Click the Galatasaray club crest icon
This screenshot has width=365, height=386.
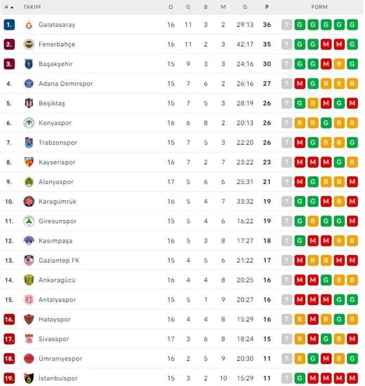point(29,25)
